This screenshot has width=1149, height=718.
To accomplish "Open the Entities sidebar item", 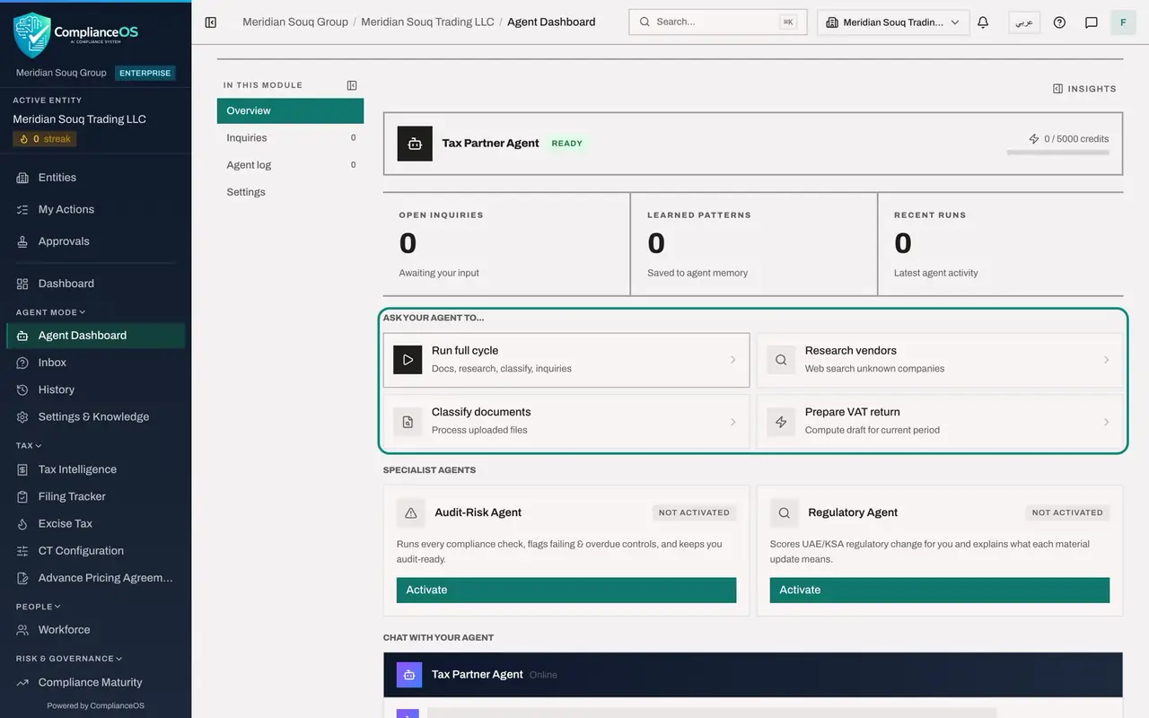I will click(x=95, y=178).
